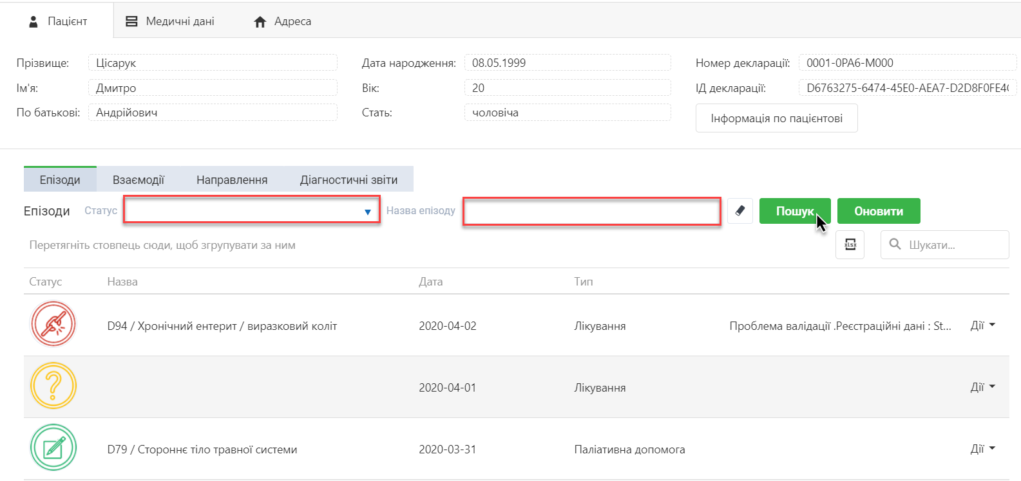
Task: Click the house icon beside Адреса
Action: [x=260, y=22]
